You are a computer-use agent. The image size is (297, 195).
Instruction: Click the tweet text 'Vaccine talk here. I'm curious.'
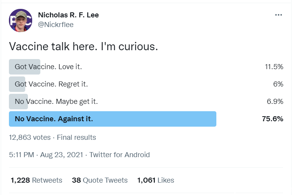(83, 46)
